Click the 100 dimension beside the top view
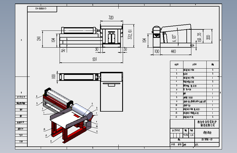Screen dimensions: 237x153 (53, 76)
